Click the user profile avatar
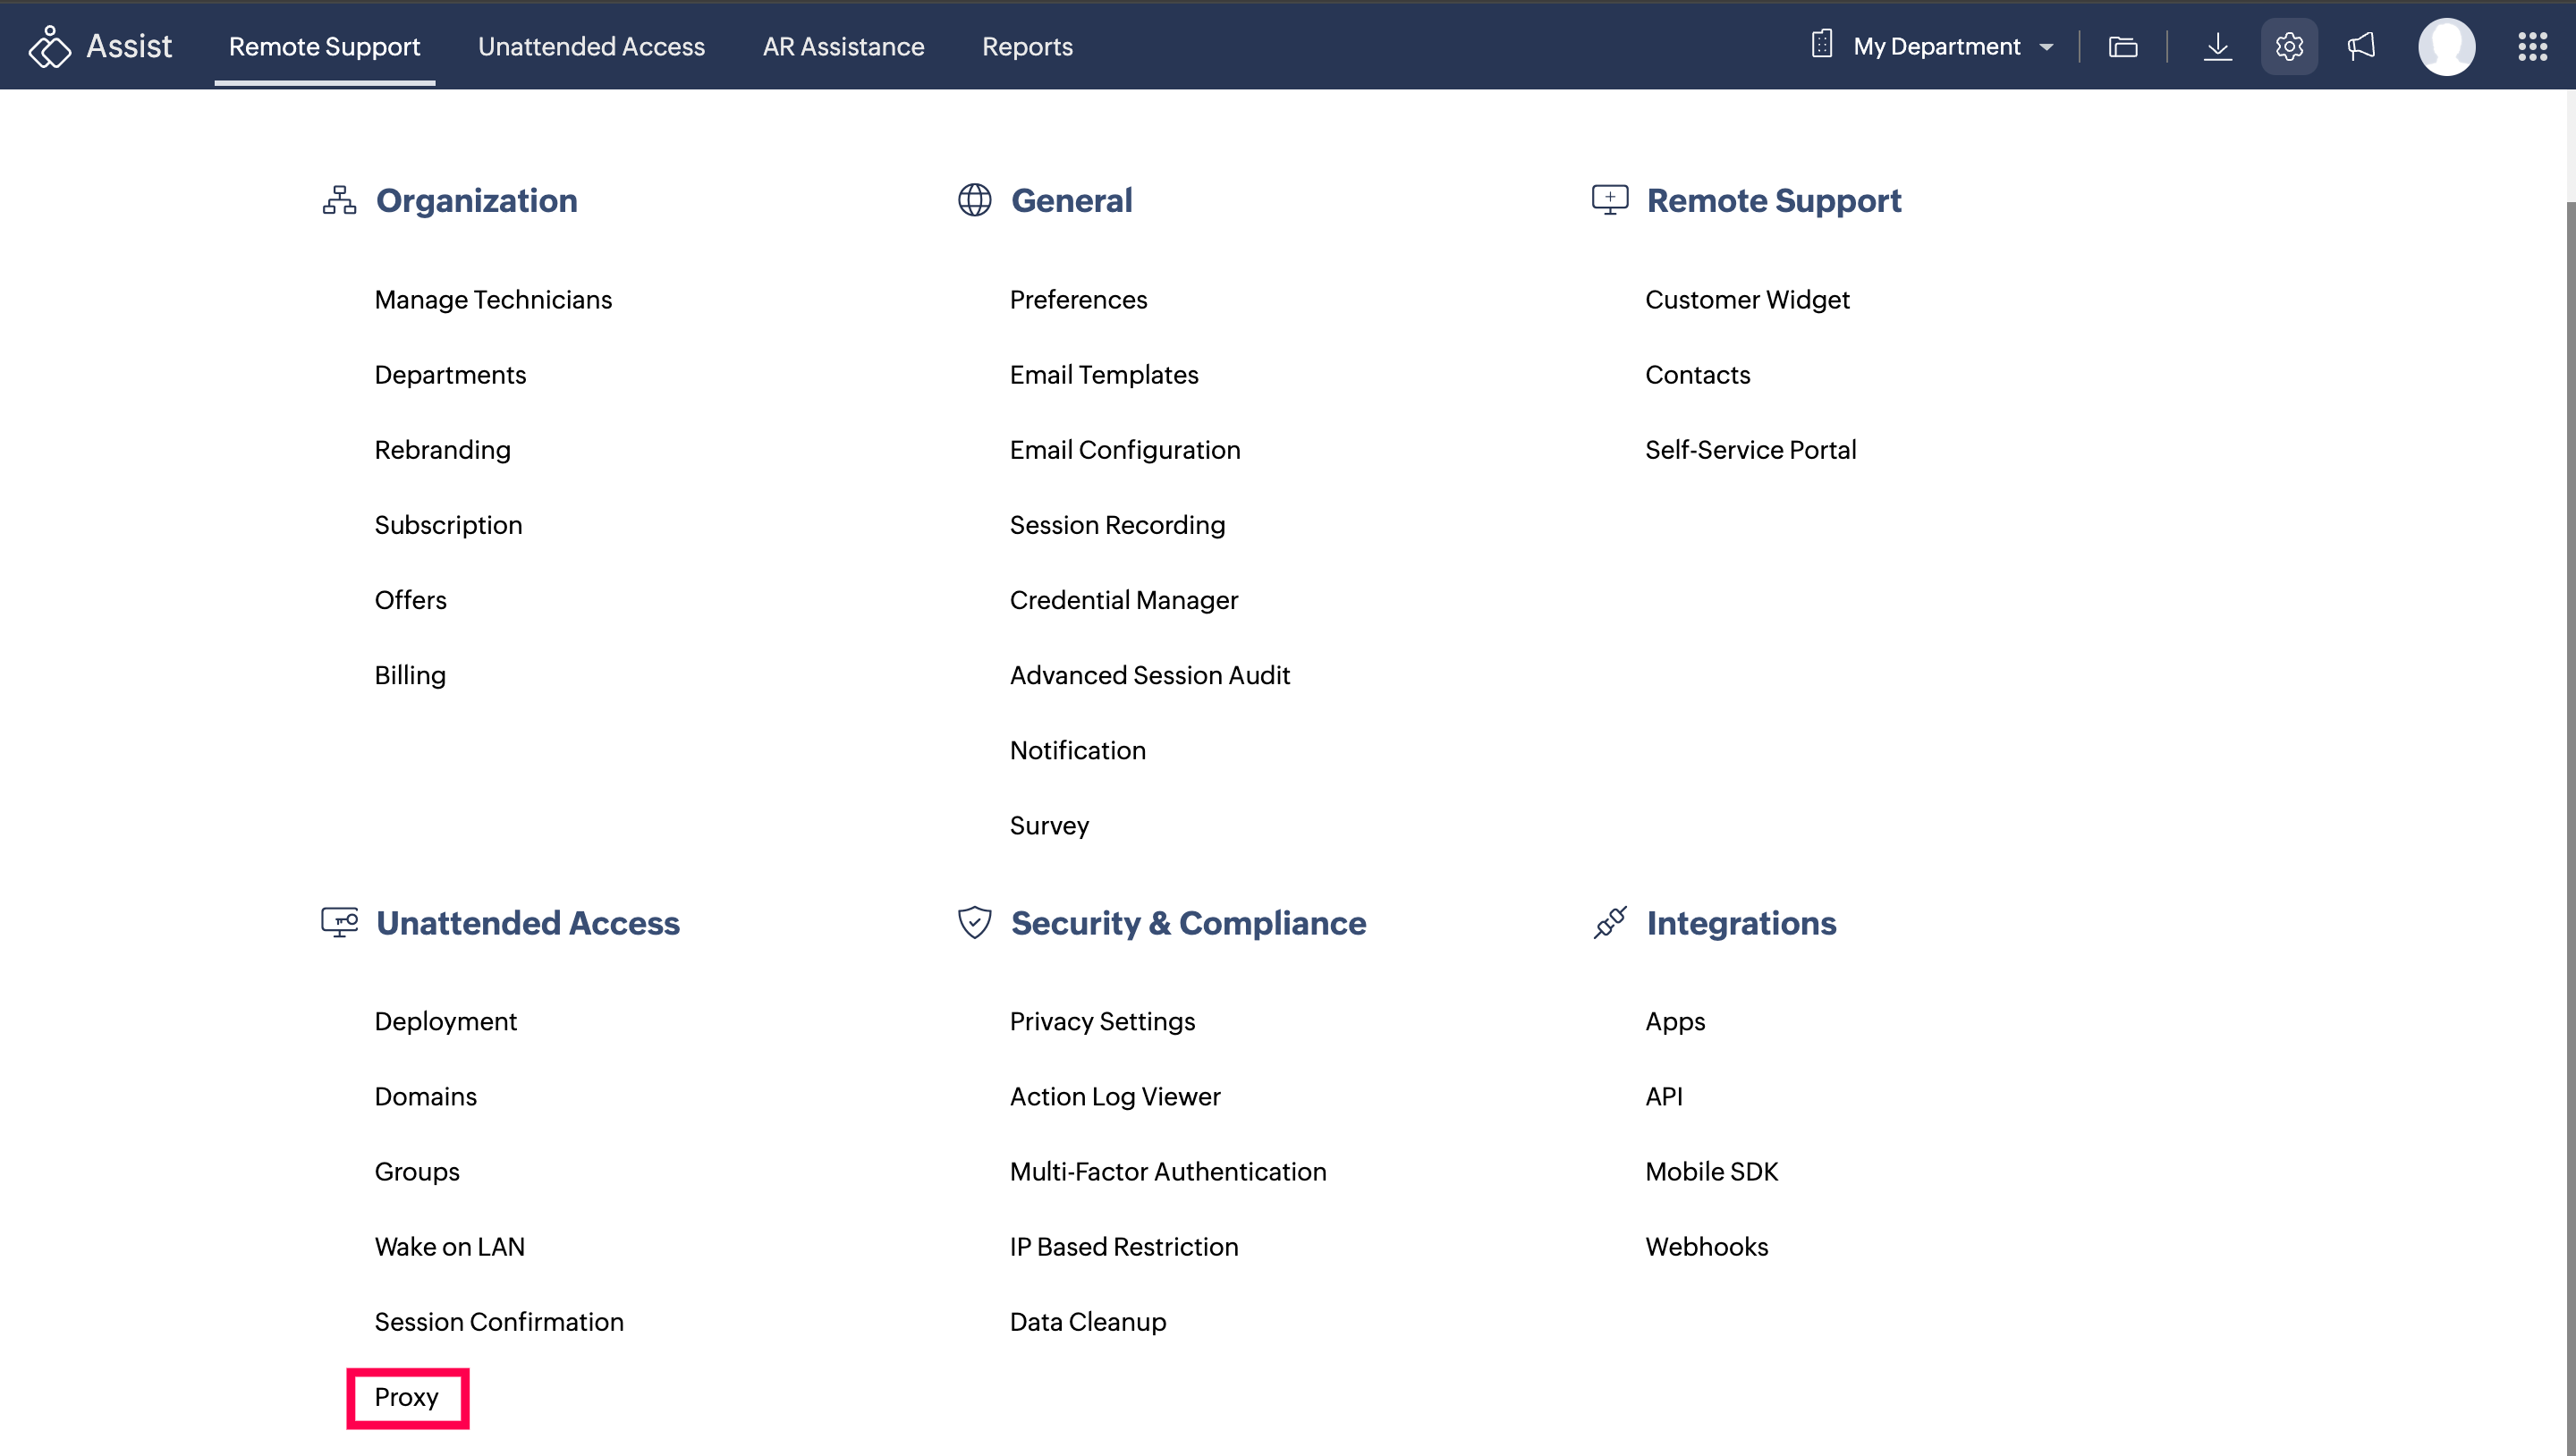 point(2446,46)
